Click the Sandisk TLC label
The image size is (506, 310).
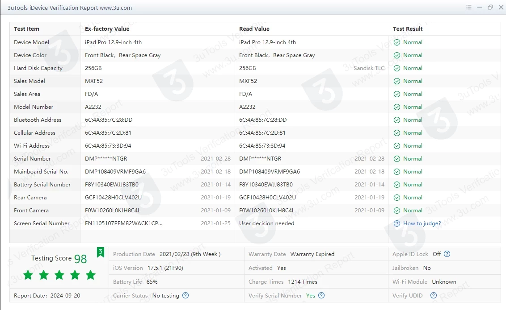tap(369, 68)
